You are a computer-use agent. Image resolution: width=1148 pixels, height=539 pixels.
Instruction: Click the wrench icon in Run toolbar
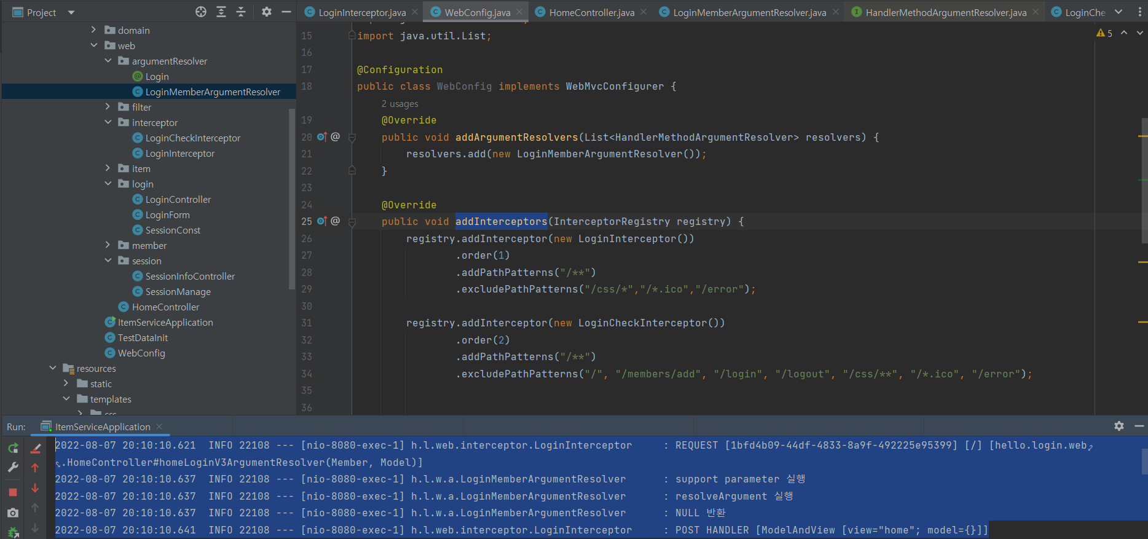(13, 468)
